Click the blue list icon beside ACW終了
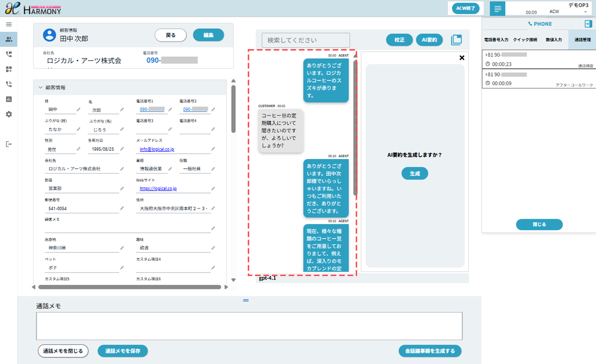This screenshot has width=596, height=364. 498,8
